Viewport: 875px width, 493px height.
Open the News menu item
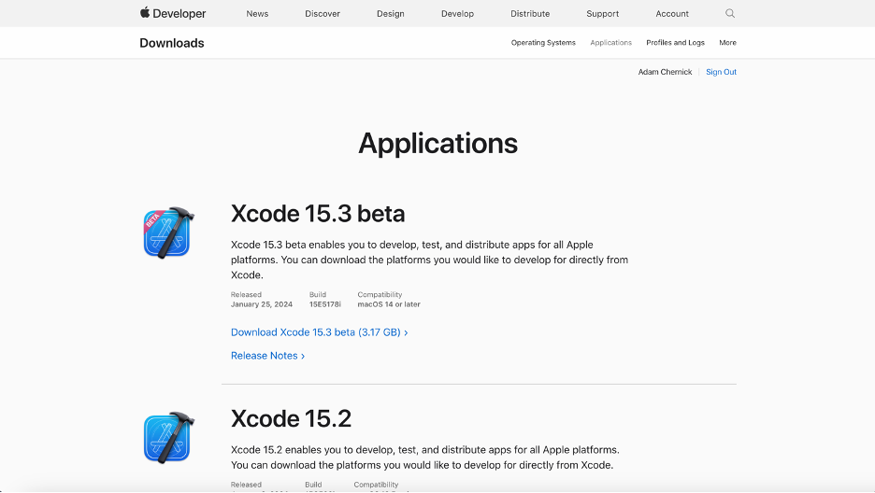click(257, 14)
